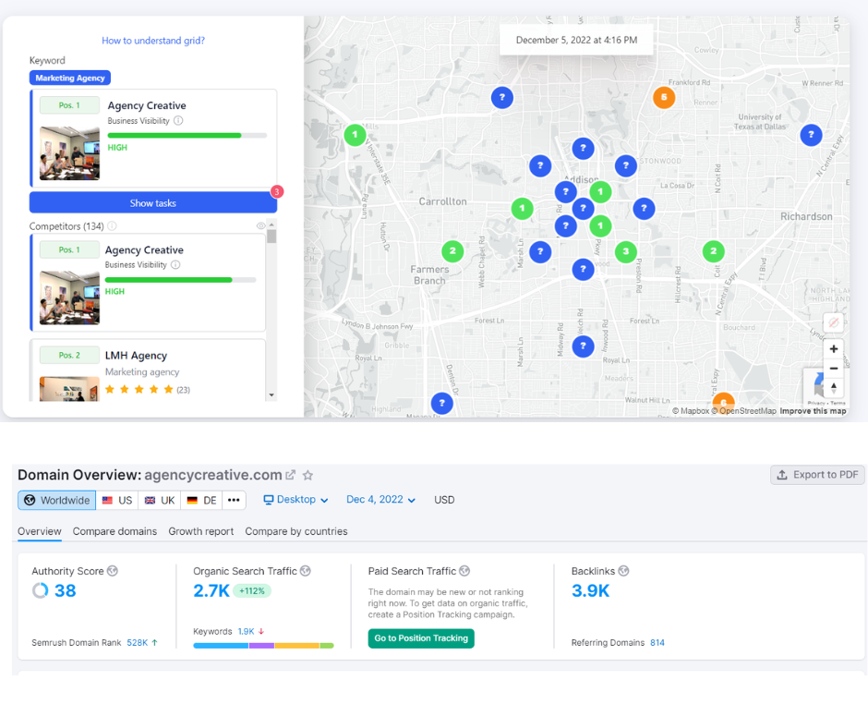
Task: Open Authority Score value 38
Action: [65, 590]
